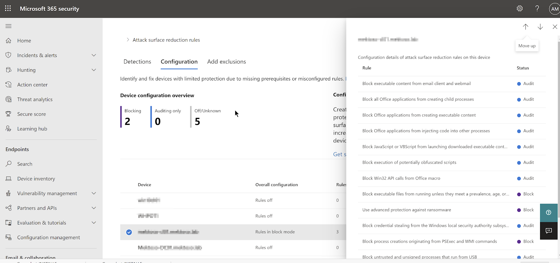Click 'Rules in block mode' cell

pos(275,232)
